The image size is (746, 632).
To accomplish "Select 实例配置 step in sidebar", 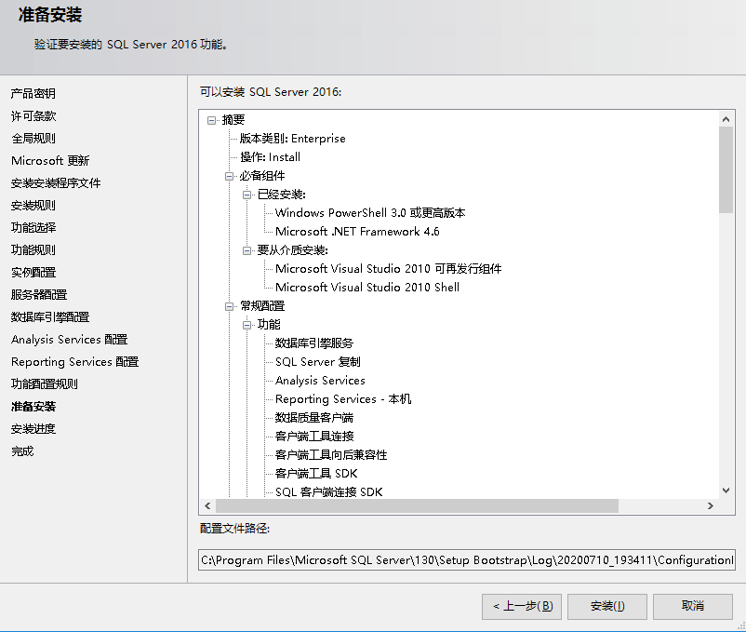I will pyautogui.click(x=33, y=273).
